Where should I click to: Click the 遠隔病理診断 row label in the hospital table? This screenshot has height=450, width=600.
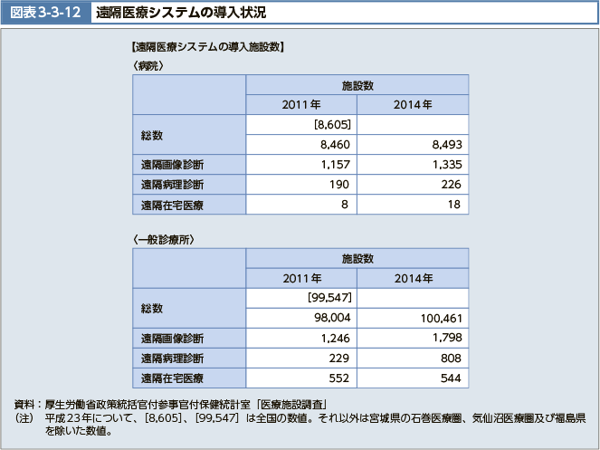172,184
